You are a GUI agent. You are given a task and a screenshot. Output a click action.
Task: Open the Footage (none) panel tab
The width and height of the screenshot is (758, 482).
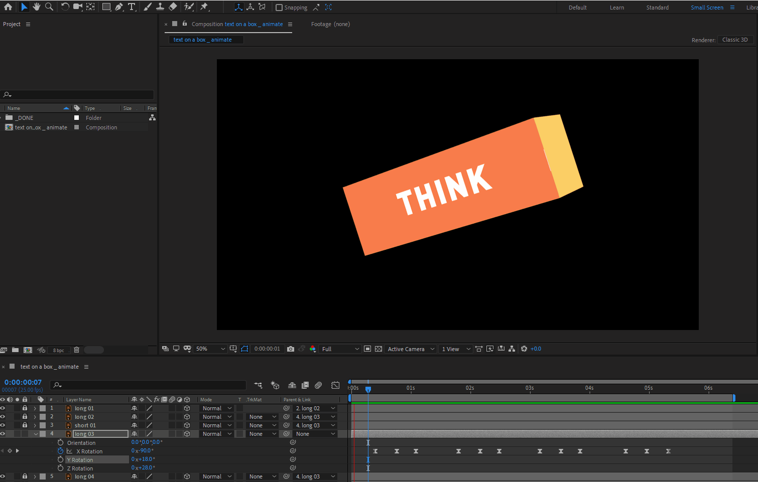tap(330, 24)
